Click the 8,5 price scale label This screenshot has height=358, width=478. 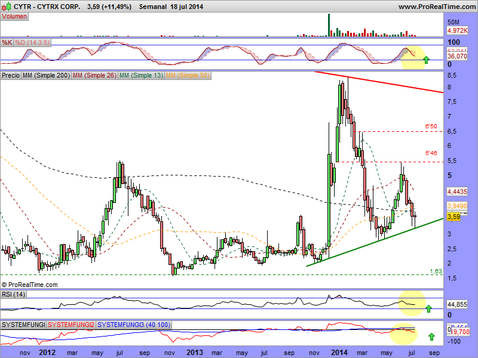click(x=452, y=75)
